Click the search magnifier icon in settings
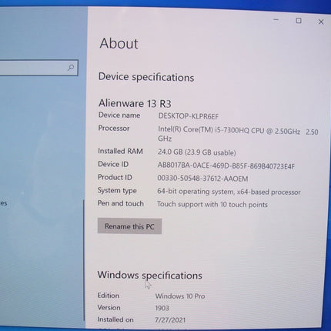Screen dimensions: 331x331 [71, 68]
